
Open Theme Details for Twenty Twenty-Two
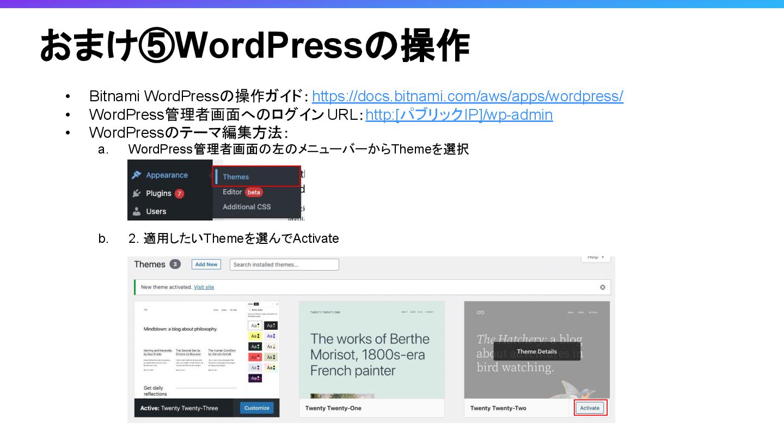point(537,351)
